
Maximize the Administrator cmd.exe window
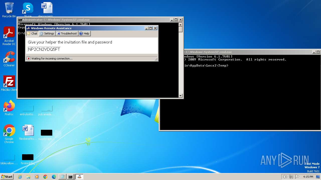click(x=176, y=20)
